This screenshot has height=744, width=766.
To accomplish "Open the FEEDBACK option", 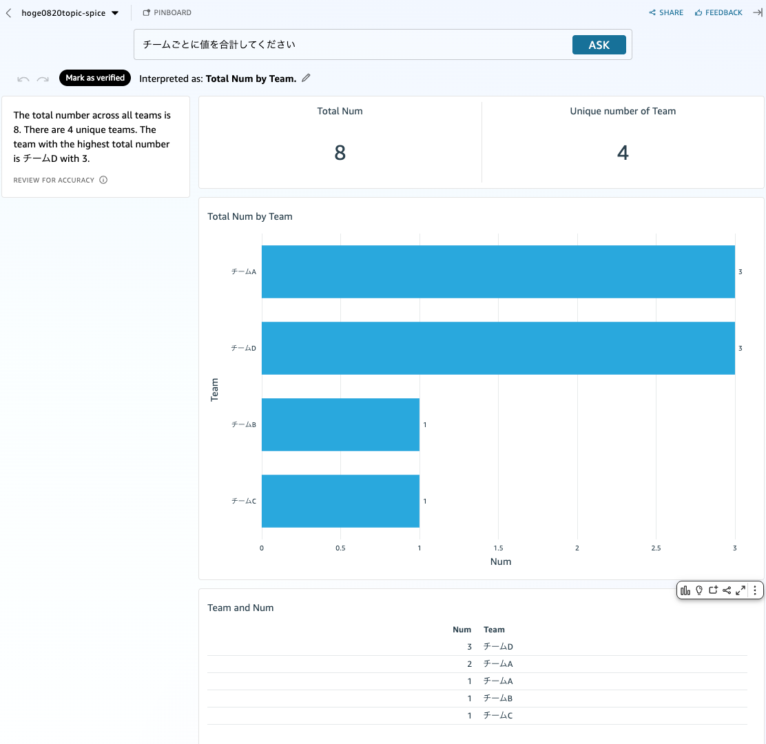I will point(718,12).
